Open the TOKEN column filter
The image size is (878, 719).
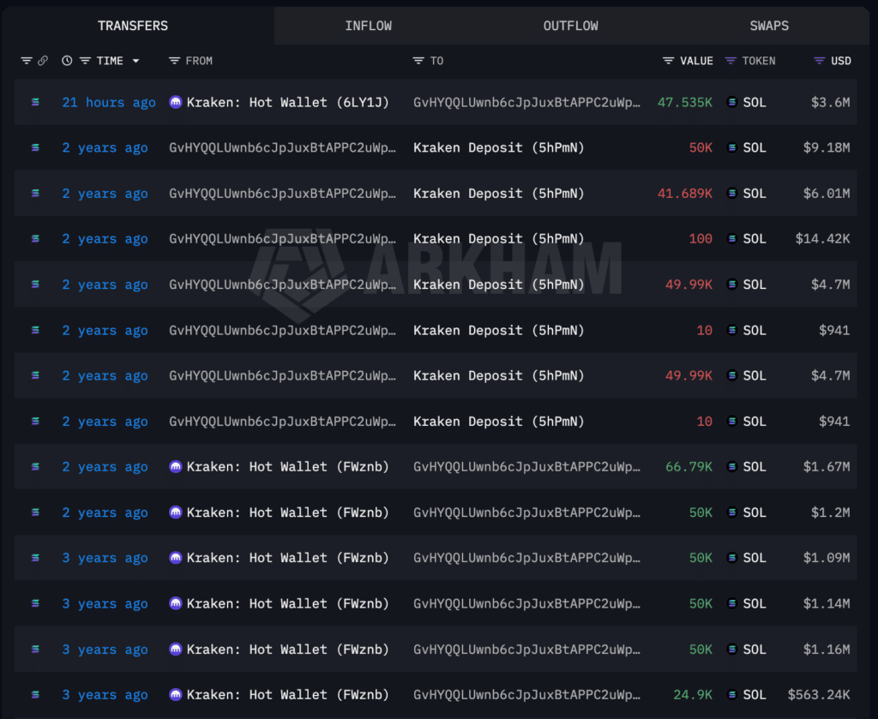pos(731,61)
